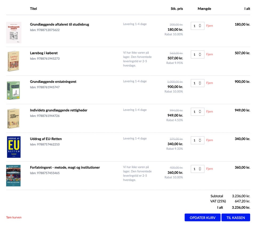Remove Grundlæggende aftaleret with Fjern link
This screenshot has height=226, width=256.
(210, 26)
